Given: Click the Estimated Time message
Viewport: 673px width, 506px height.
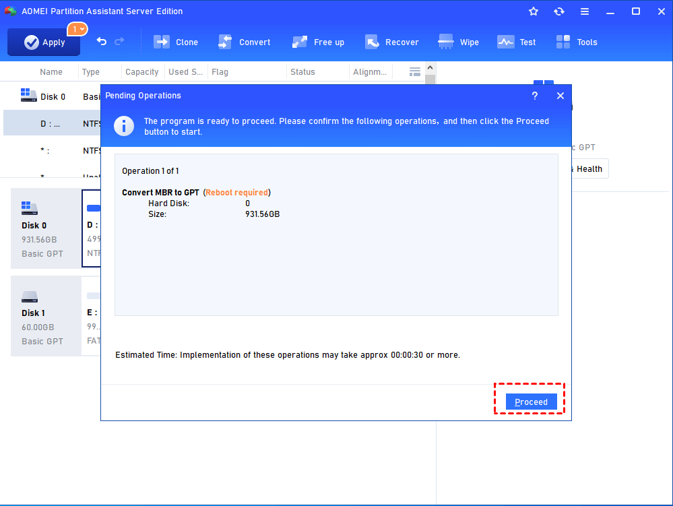Looking at the screenshot, I should (x=288, y=355).
